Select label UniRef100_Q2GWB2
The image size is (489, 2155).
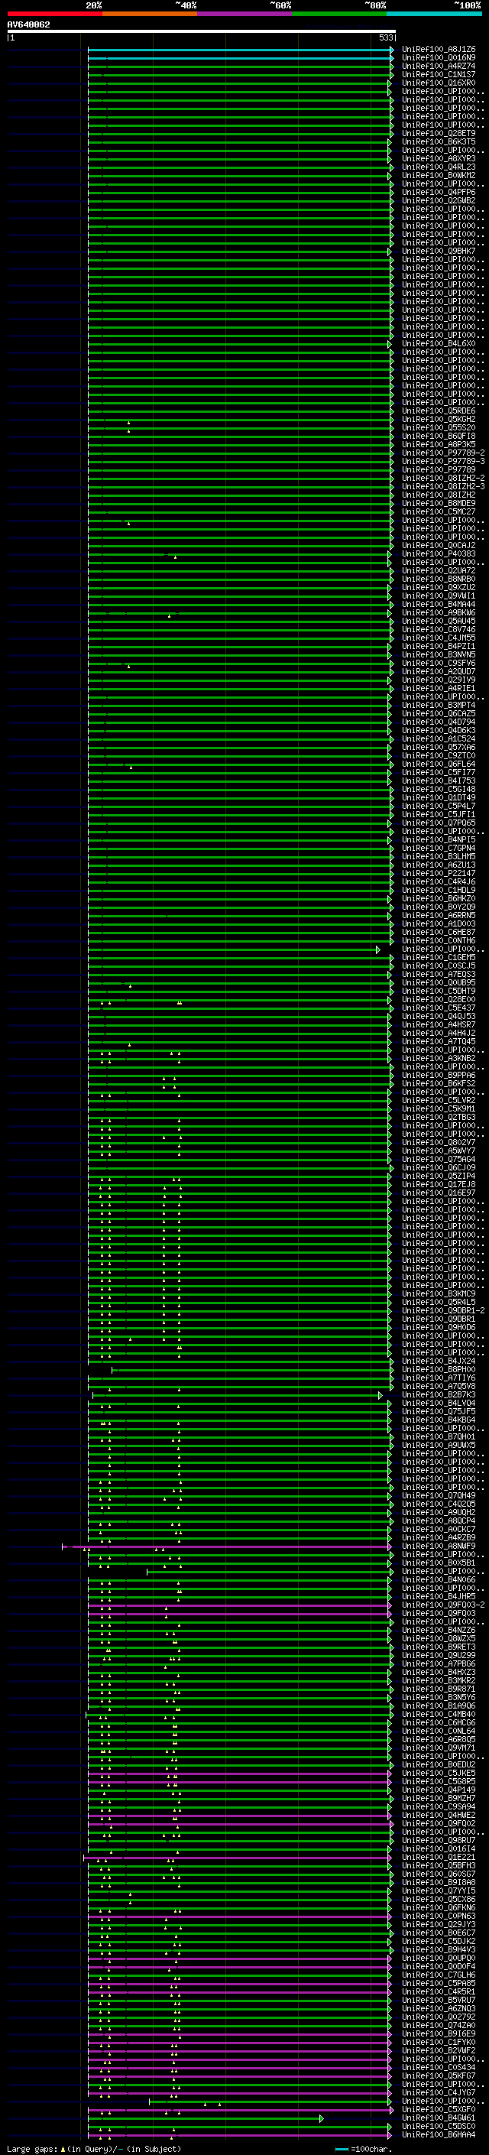(439, 201)
